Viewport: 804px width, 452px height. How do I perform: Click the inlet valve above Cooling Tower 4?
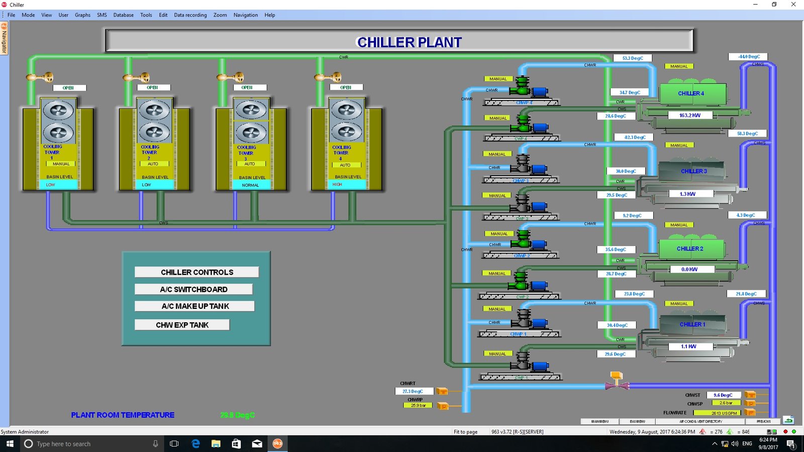(328, 77)
